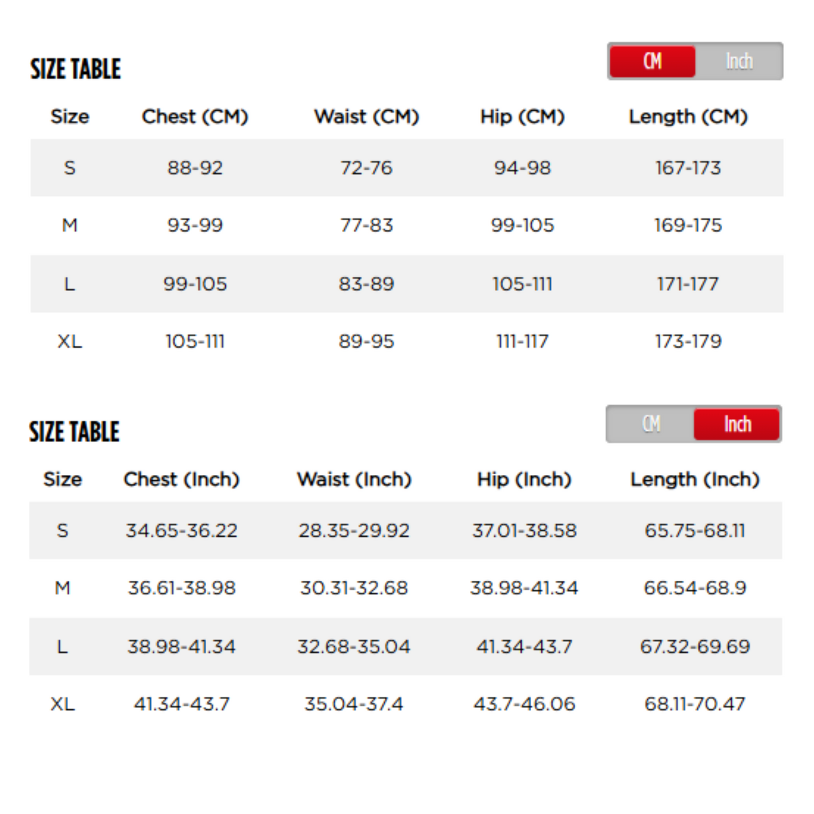Select the Hip (CM) column header
The height and width of the screenshot is (814, 814).
pos(522,117)
